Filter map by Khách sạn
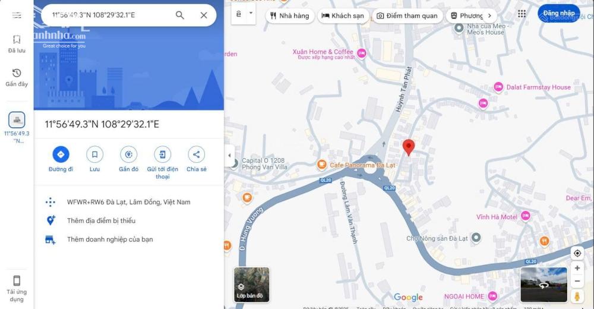 (343, 15)
